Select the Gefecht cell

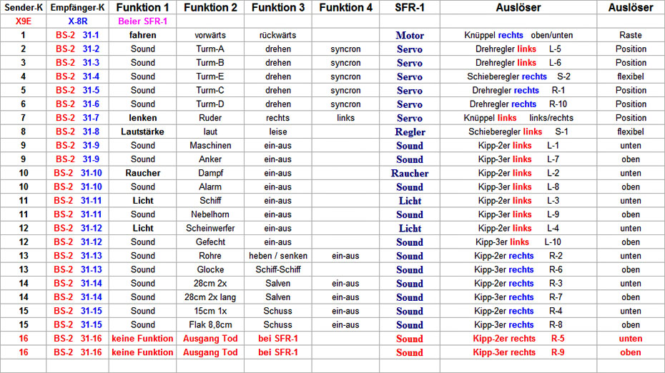click(210, 242)
